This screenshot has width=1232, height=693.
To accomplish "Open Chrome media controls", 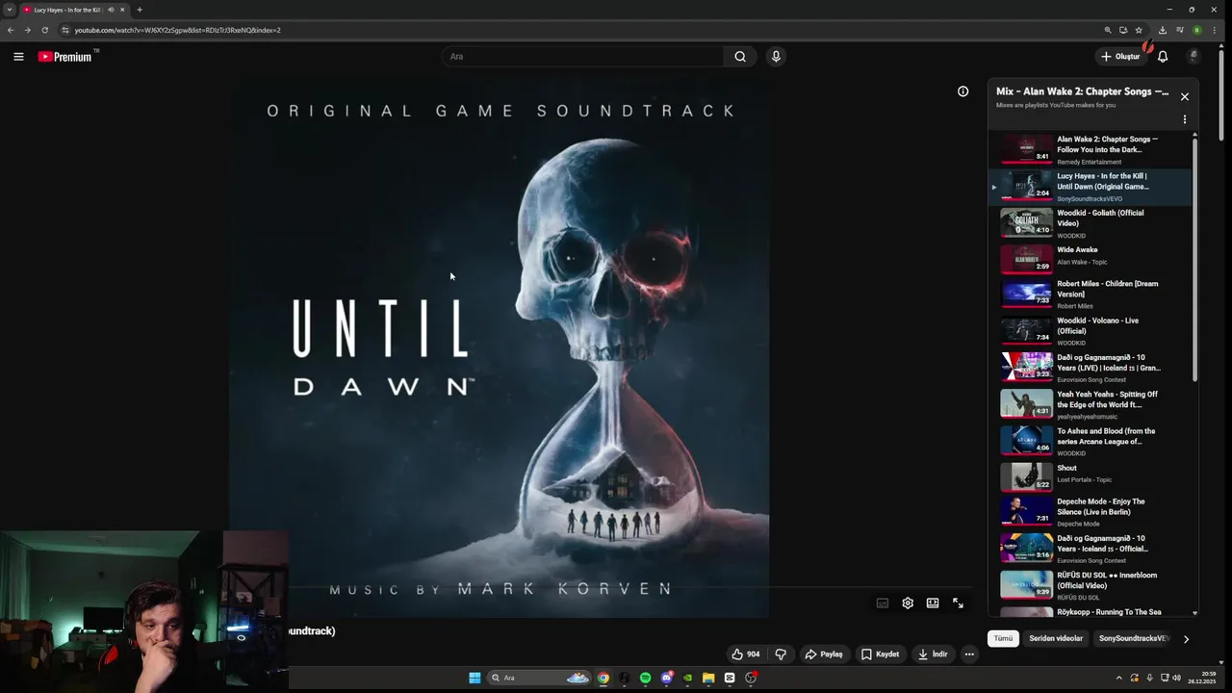I will 1180,30.
